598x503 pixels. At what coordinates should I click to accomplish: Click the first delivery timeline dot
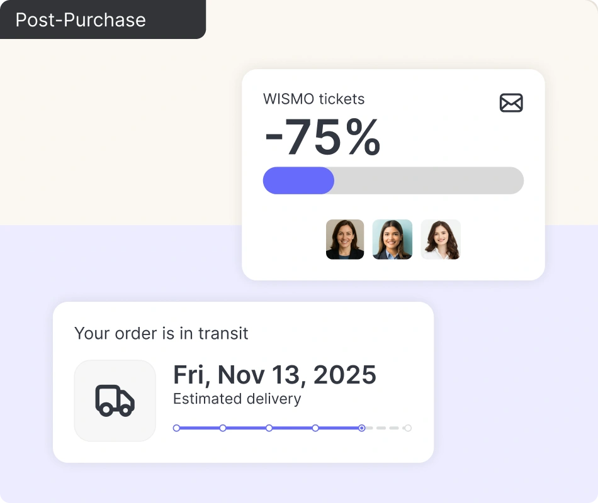176,428
